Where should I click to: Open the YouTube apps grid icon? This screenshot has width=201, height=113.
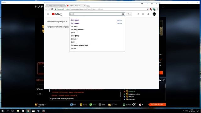point(143,14)
